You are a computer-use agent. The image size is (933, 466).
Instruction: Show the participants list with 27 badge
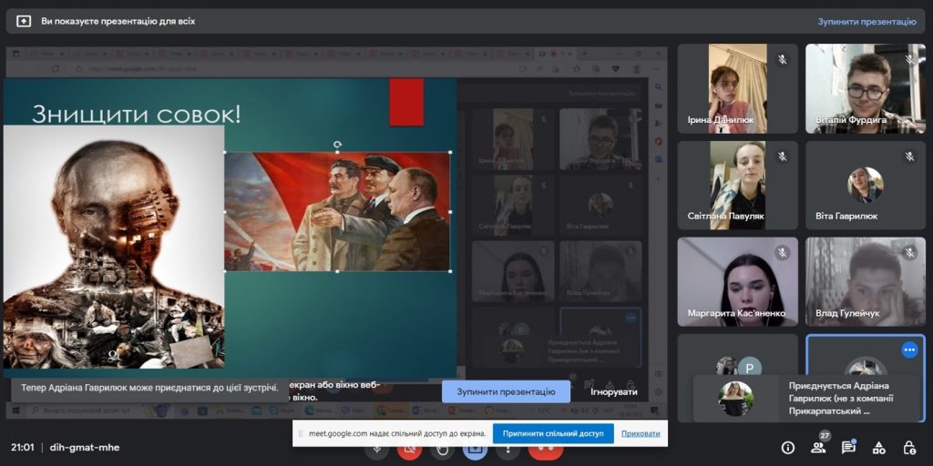818,447
